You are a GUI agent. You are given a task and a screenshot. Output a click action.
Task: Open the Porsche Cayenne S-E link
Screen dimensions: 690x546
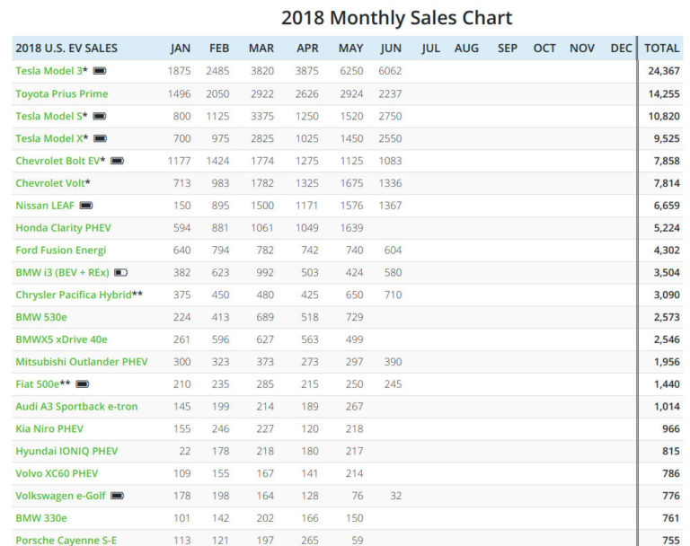coord(66,541)
